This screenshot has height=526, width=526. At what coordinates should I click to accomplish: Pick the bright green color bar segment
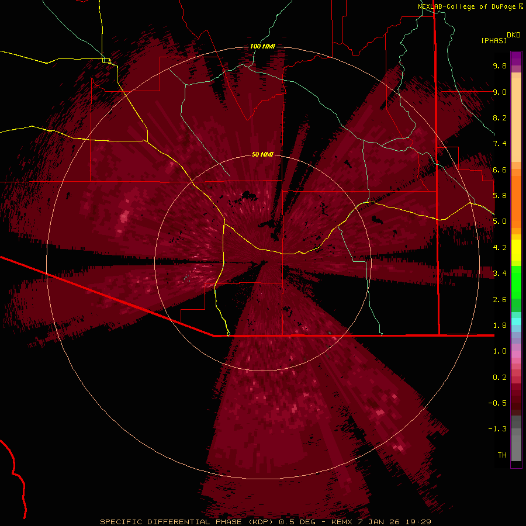pos(516,282)
